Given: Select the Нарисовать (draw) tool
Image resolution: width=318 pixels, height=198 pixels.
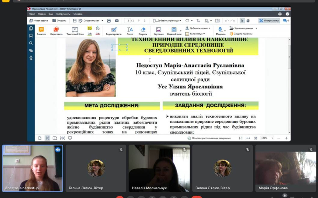Looking at the screenshot, I should click(x=56, y=31).
